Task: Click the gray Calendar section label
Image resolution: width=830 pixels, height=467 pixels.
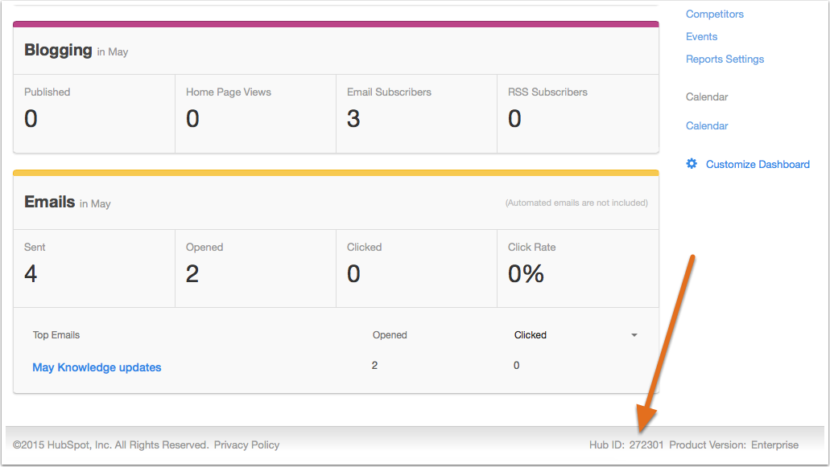Action: (707, 96)
